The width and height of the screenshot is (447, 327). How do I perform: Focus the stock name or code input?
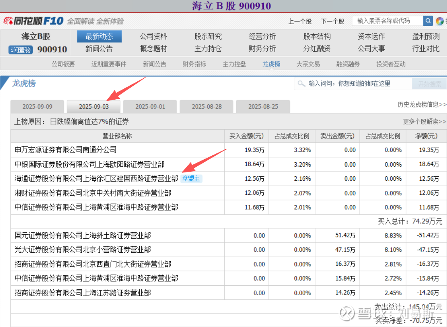point(387,21)
